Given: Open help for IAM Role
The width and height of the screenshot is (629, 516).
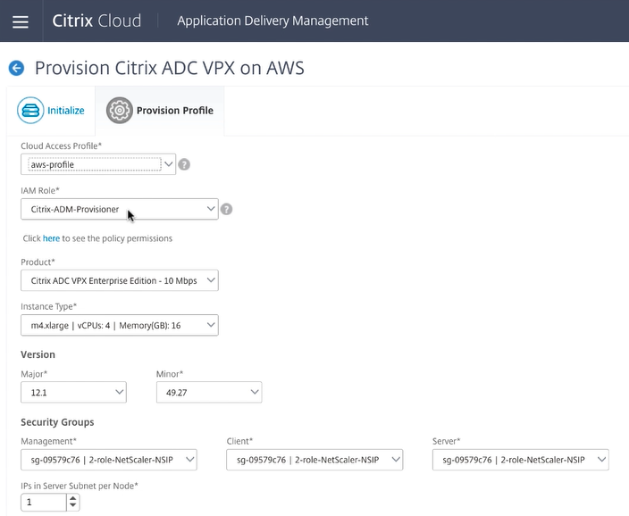Looking at the screenshot, I should [x=226, y=209].
